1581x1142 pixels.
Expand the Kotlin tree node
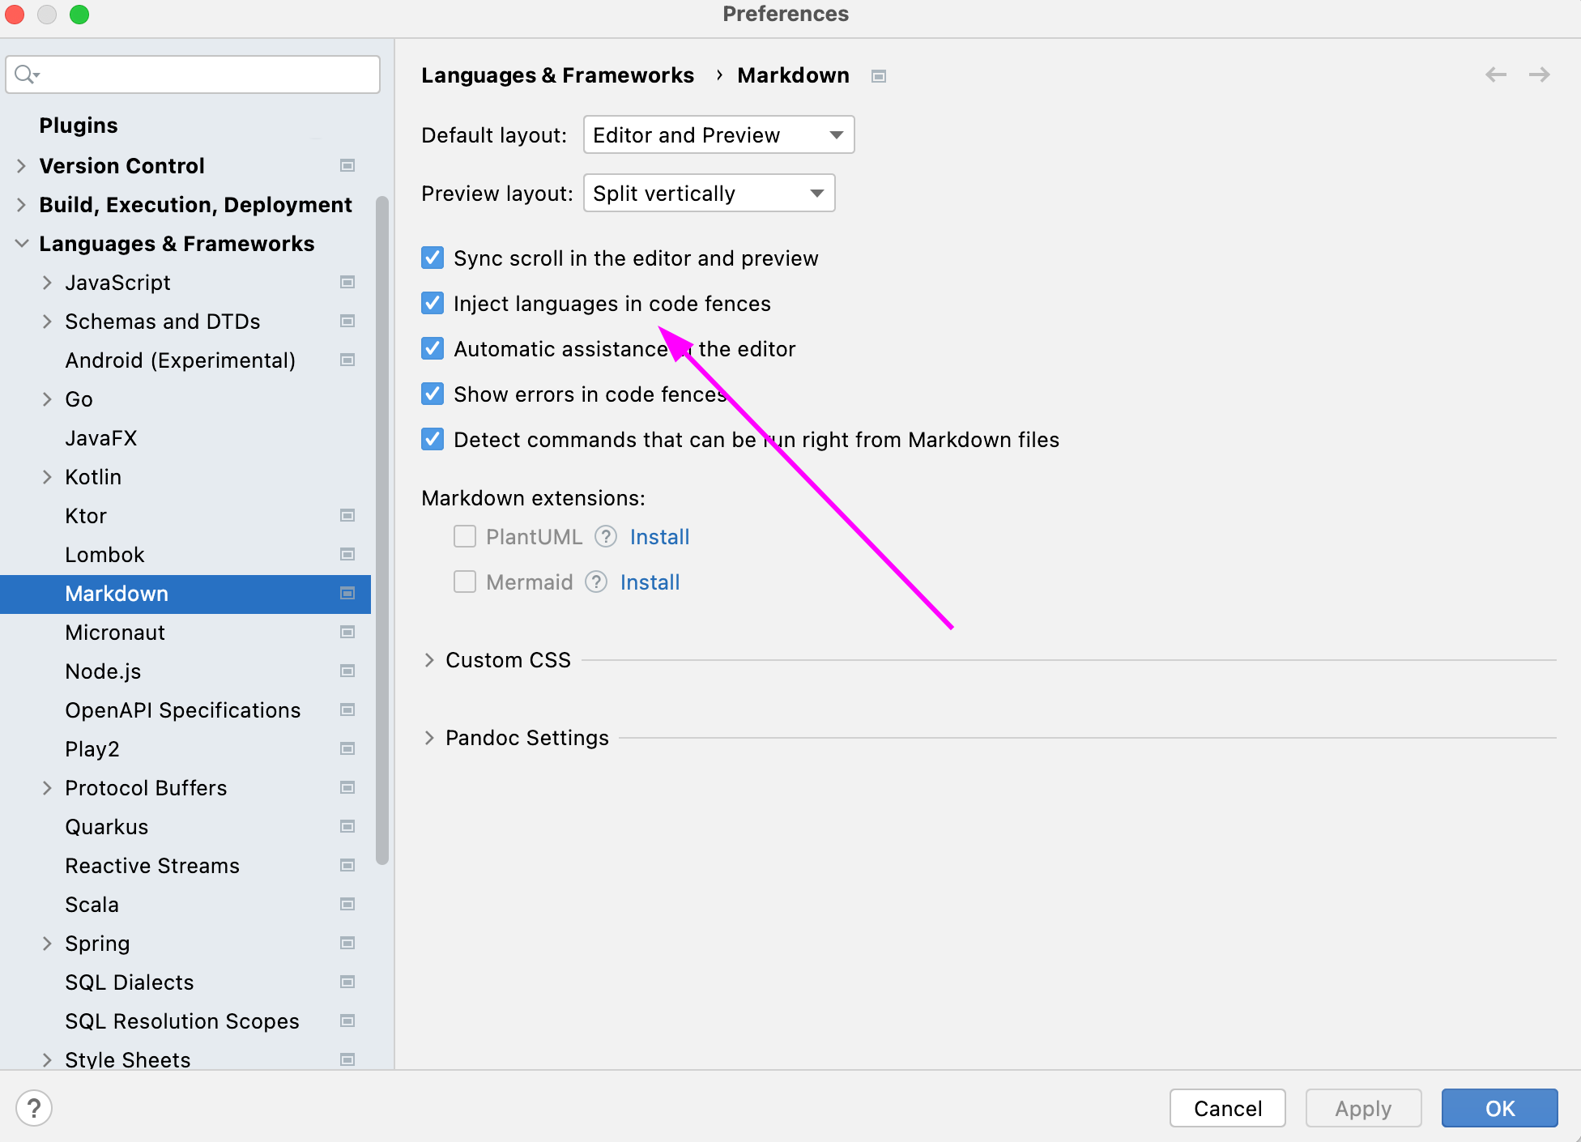47,477
